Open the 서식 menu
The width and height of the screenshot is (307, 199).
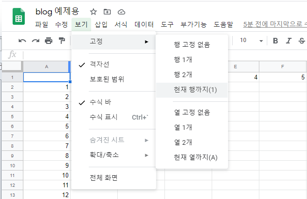click(121, 24)
